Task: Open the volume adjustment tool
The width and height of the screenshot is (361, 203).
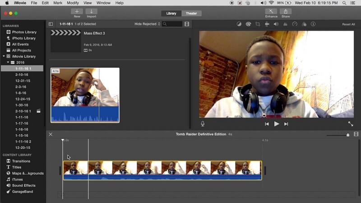Action: pos(276,24)
